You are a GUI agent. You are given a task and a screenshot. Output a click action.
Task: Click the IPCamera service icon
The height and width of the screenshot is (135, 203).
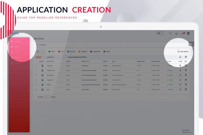point(42,75)
